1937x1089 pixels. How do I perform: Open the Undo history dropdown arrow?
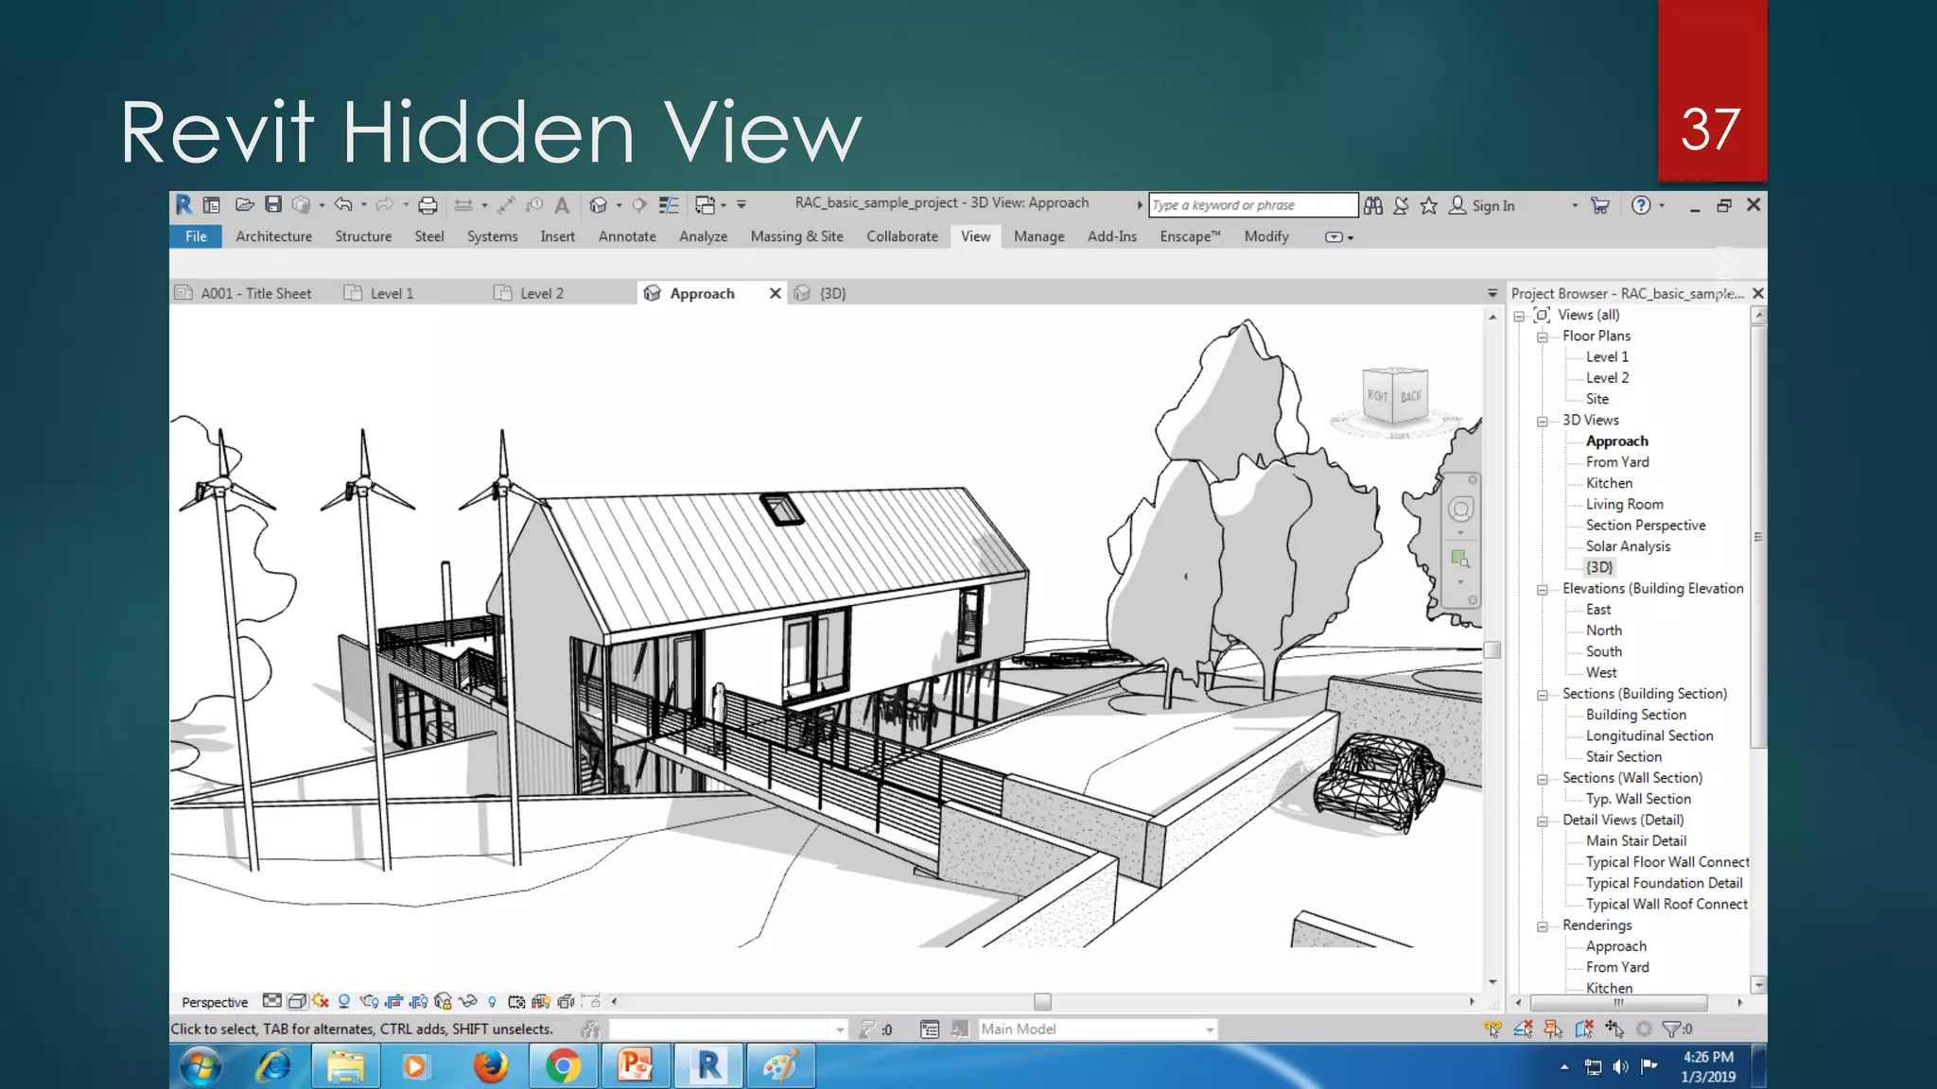pyautogui.click(x=363, y=205)
